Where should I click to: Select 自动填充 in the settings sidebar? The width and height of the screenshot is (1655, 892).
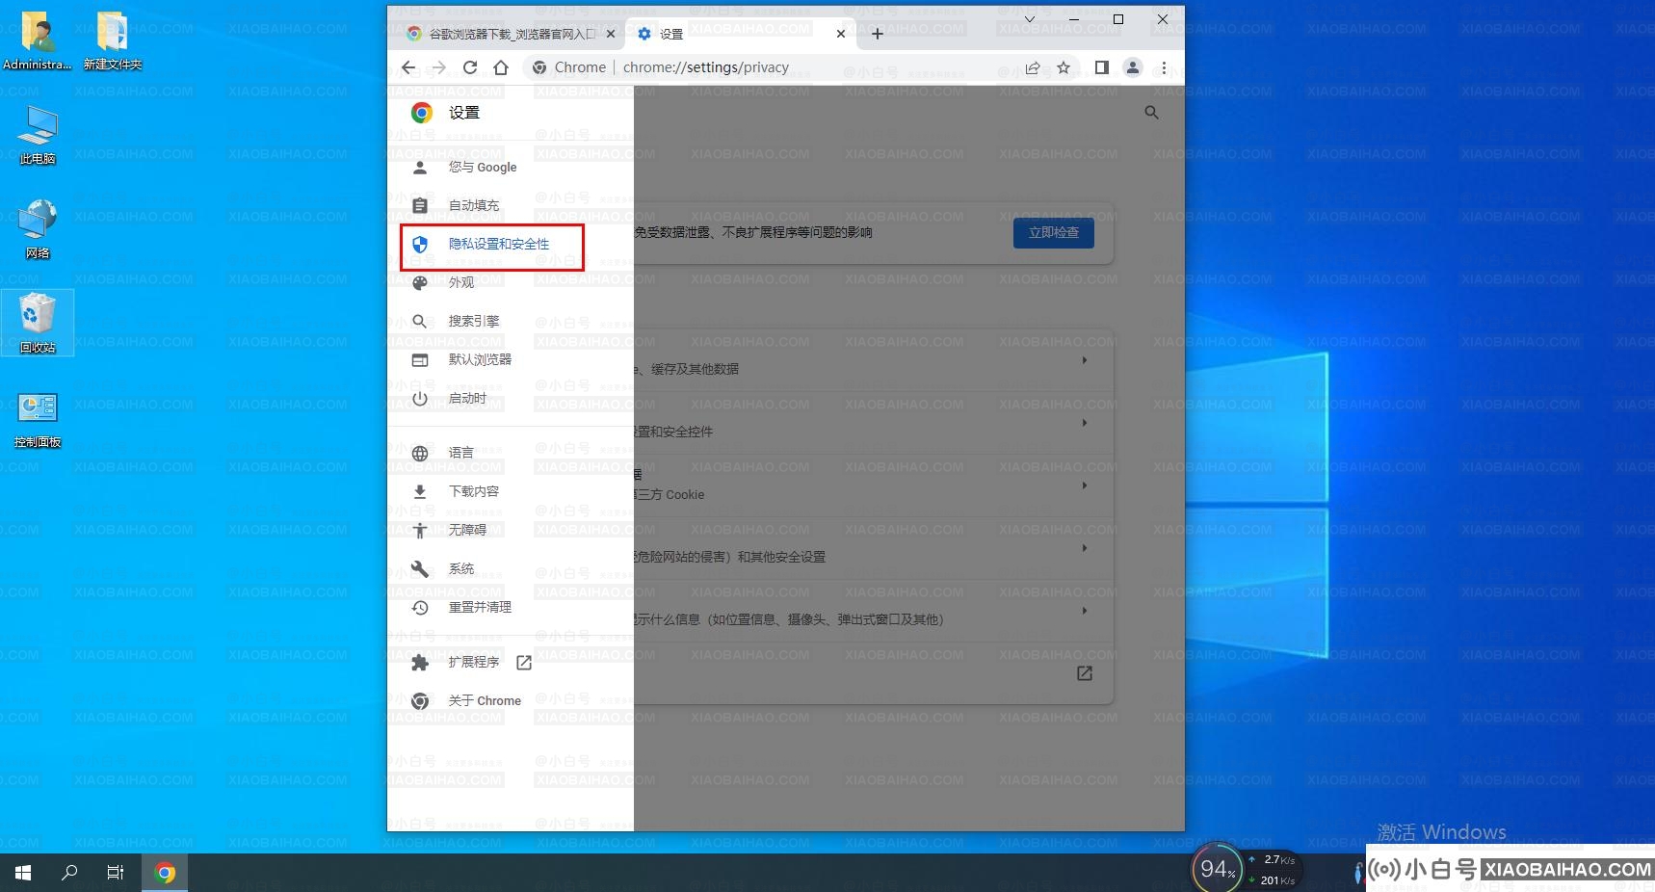[x=474, y=205]
